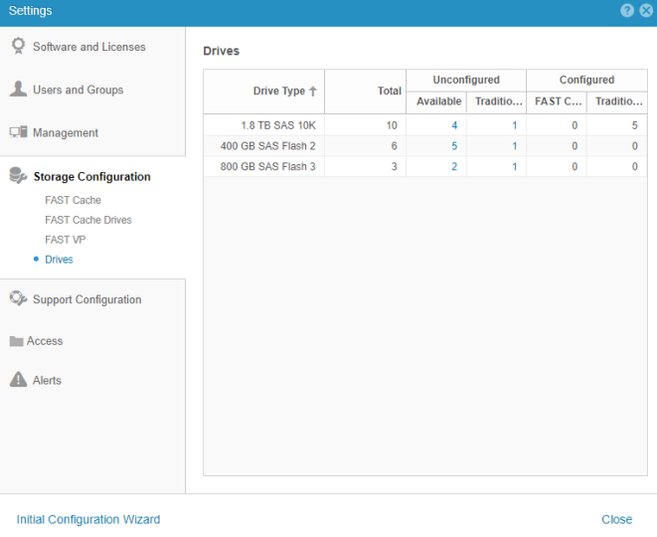Screen dimensions: 657x537
Task: Open help via the question mark icon
Action: click(627, 10)
